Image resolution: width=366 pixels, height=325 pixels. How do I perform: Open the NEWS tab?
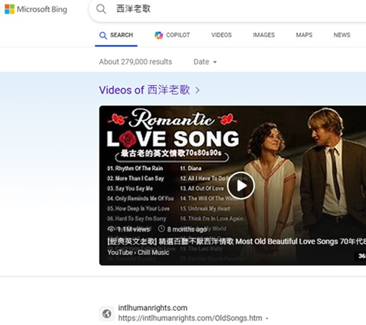(x=342, y=35)
